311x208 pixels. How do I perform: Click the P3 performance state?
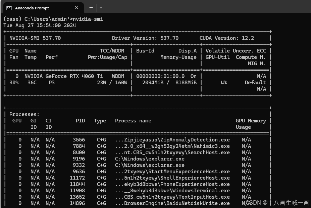[52, 83]
